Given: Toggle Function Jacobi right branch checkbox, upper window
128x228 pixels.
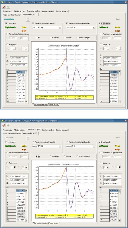Looking at the screenshot, I should point(67,23).
